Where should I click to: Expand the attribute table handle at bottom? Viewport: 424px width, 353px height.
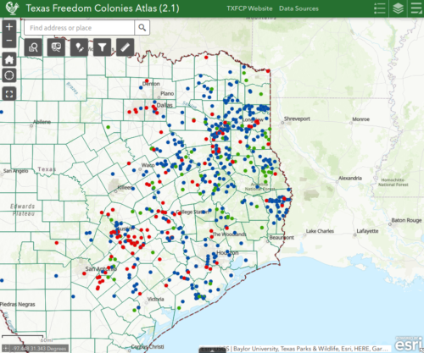[x=212, y=350]
